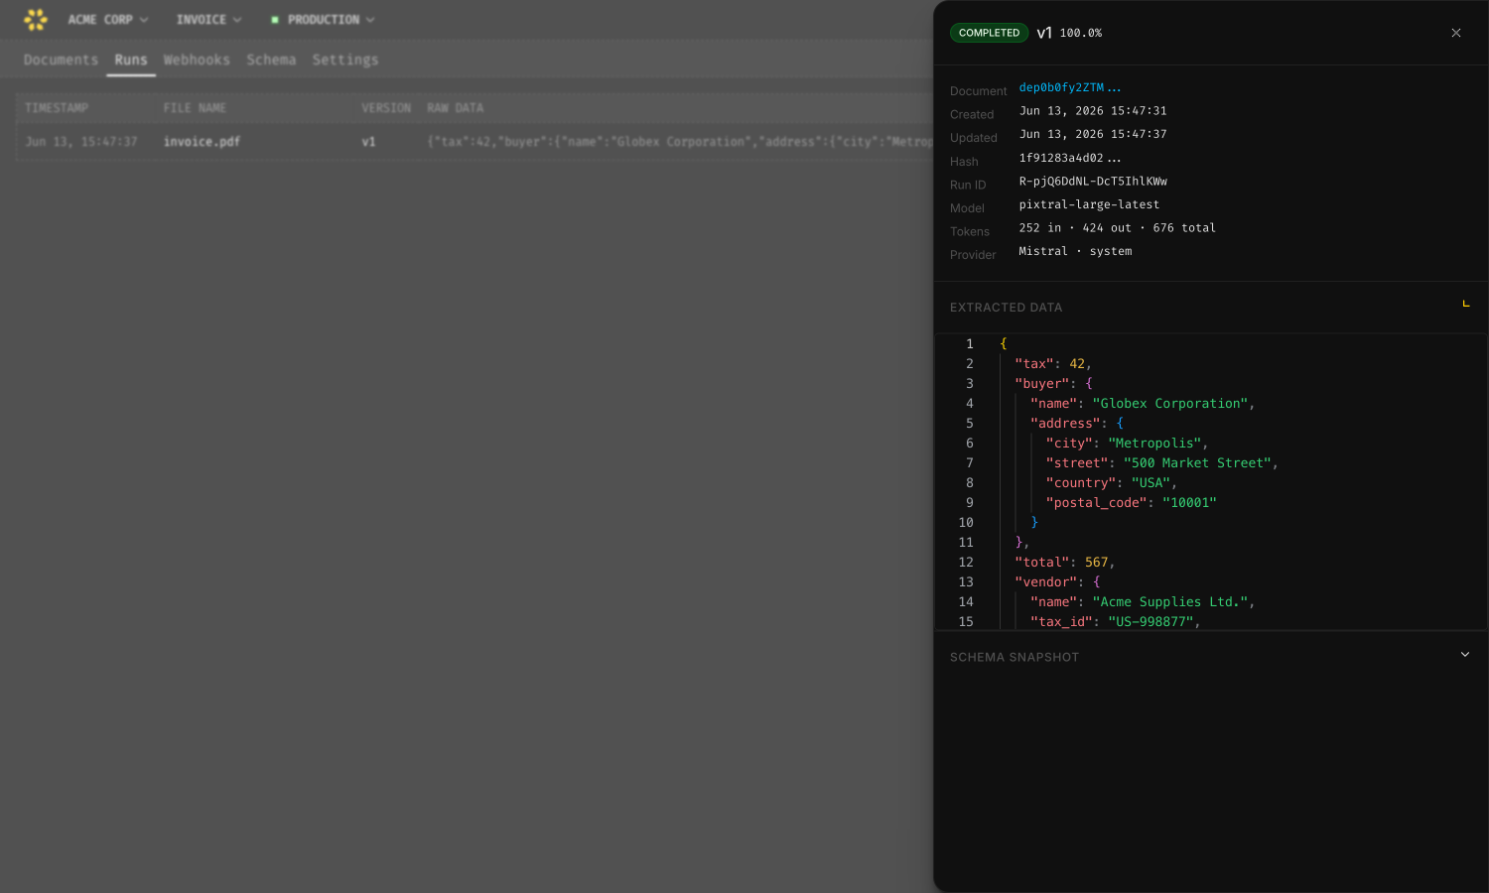Click the v1 version cell in runs table

[368, 142]
